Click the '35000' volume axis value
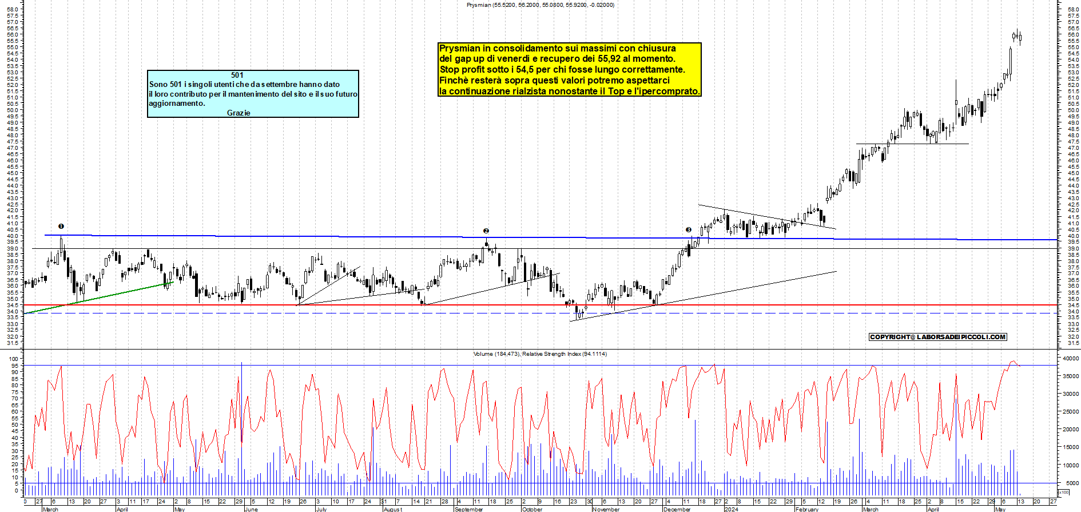The height and width of the screenshot is (512, 1081). pyautogui.click(x=1070, y=376)
